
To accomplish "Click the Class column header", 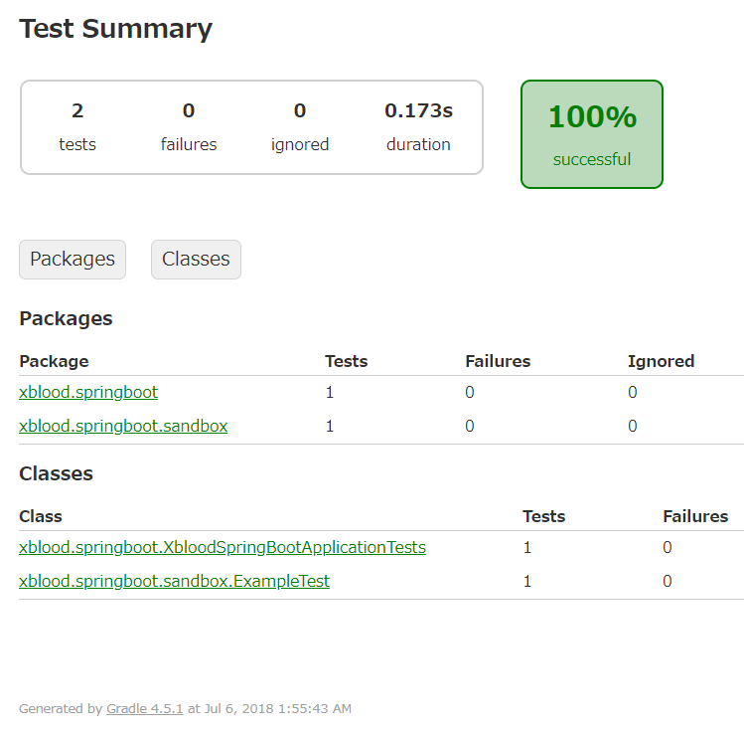I will tap(41, 516).
